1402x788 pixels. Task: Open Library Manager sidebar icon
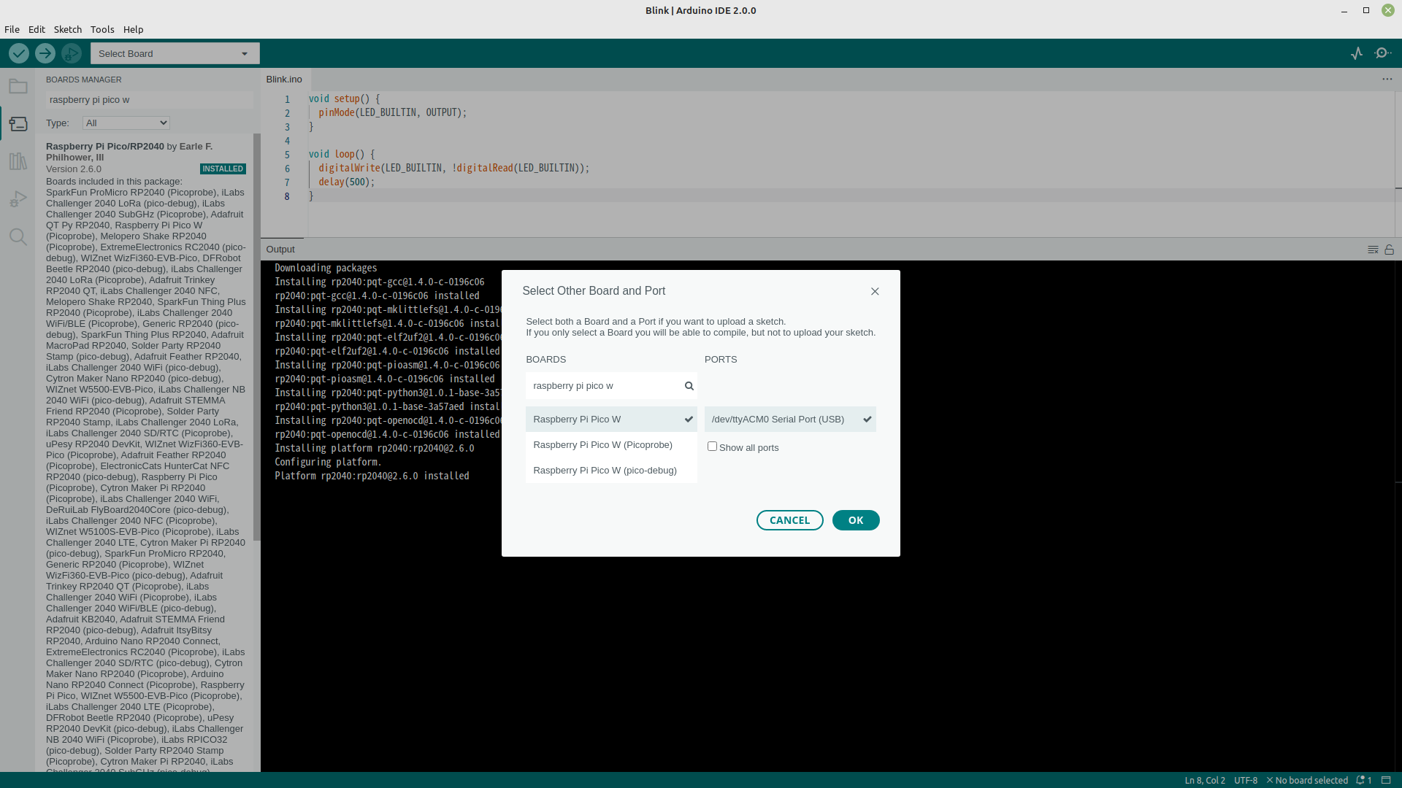coord(18,161)
